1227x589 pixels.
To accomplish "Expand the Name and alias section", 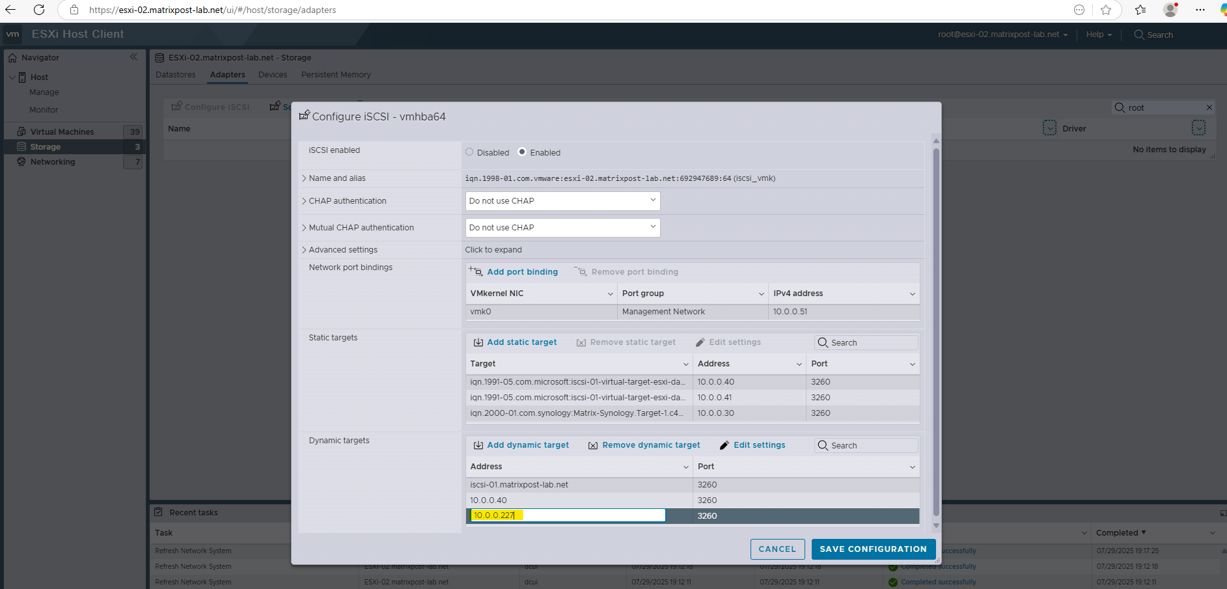I will point(335,178).
